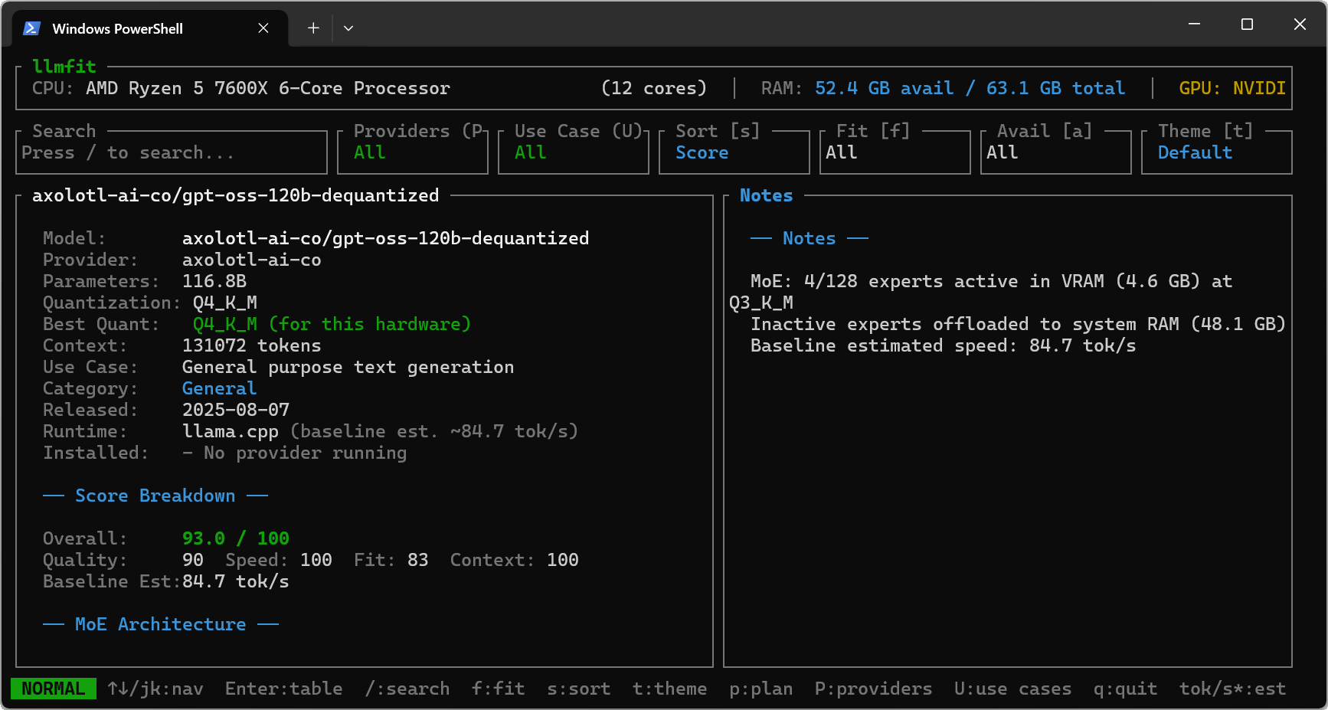Click the Windows PowerShell tab title
The width and height of the screenshot is (1328, 710).
point(117,29)
